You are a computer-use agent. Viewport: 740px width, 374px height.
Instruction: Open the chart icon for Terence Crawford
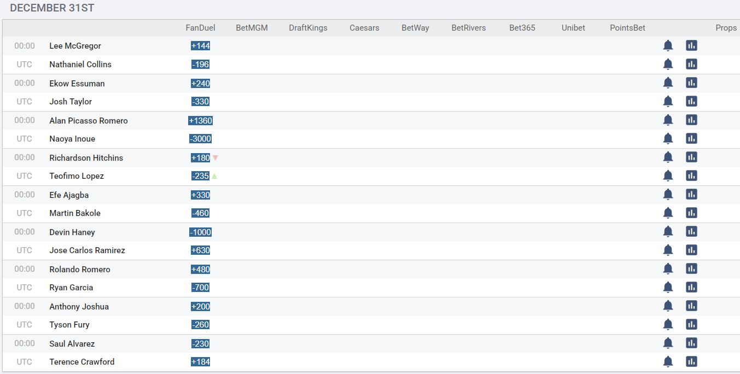tap(691, 362)
